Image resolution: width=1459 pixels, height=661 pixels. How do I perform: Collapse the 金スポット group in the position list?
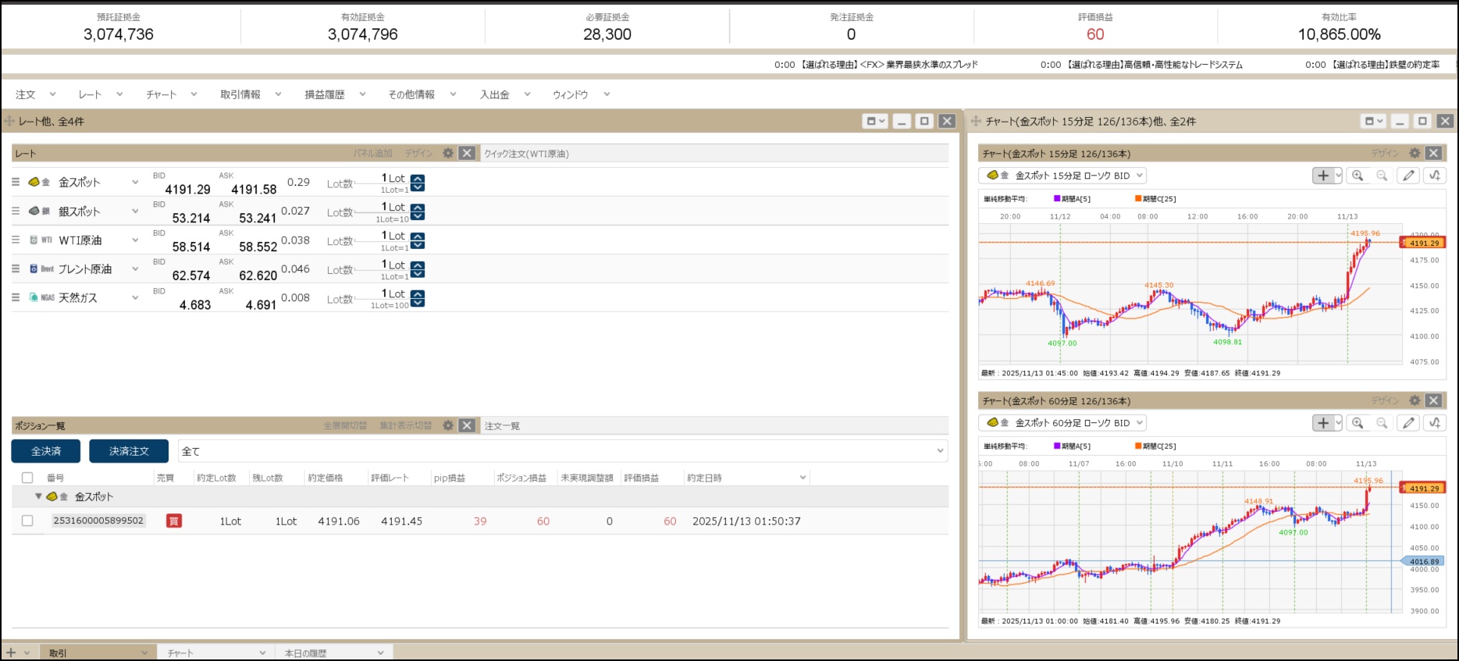coord(38,496)
